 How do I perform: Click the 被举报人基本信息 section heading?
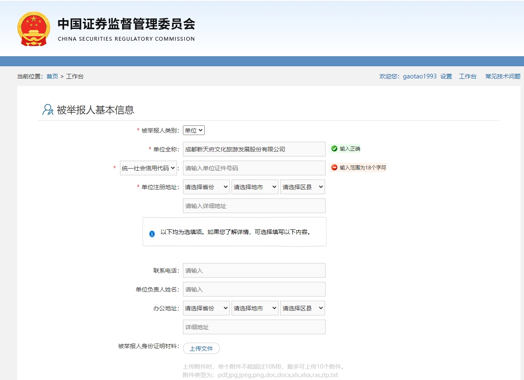[x=95, y=110]
